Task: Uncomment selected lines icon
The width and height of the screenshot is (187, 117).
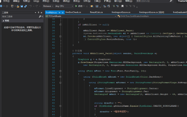Action: (117, 6)
